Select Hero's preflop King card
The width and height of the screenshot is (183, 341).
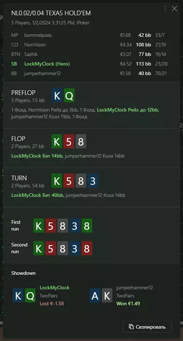[x=57, y=95]
